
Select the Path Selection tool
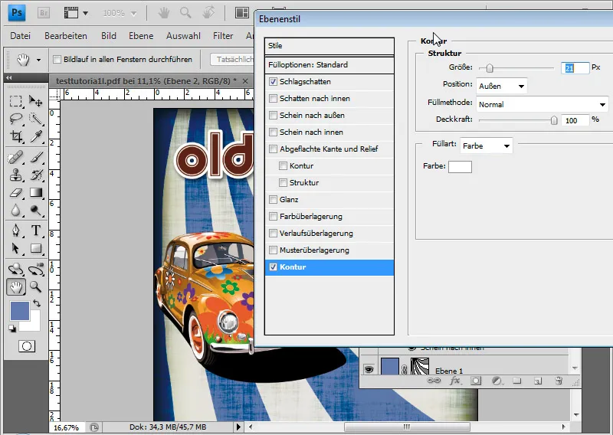[x=15, y=248]
